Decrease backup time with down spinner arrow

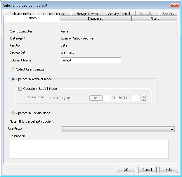coord(143,99)
